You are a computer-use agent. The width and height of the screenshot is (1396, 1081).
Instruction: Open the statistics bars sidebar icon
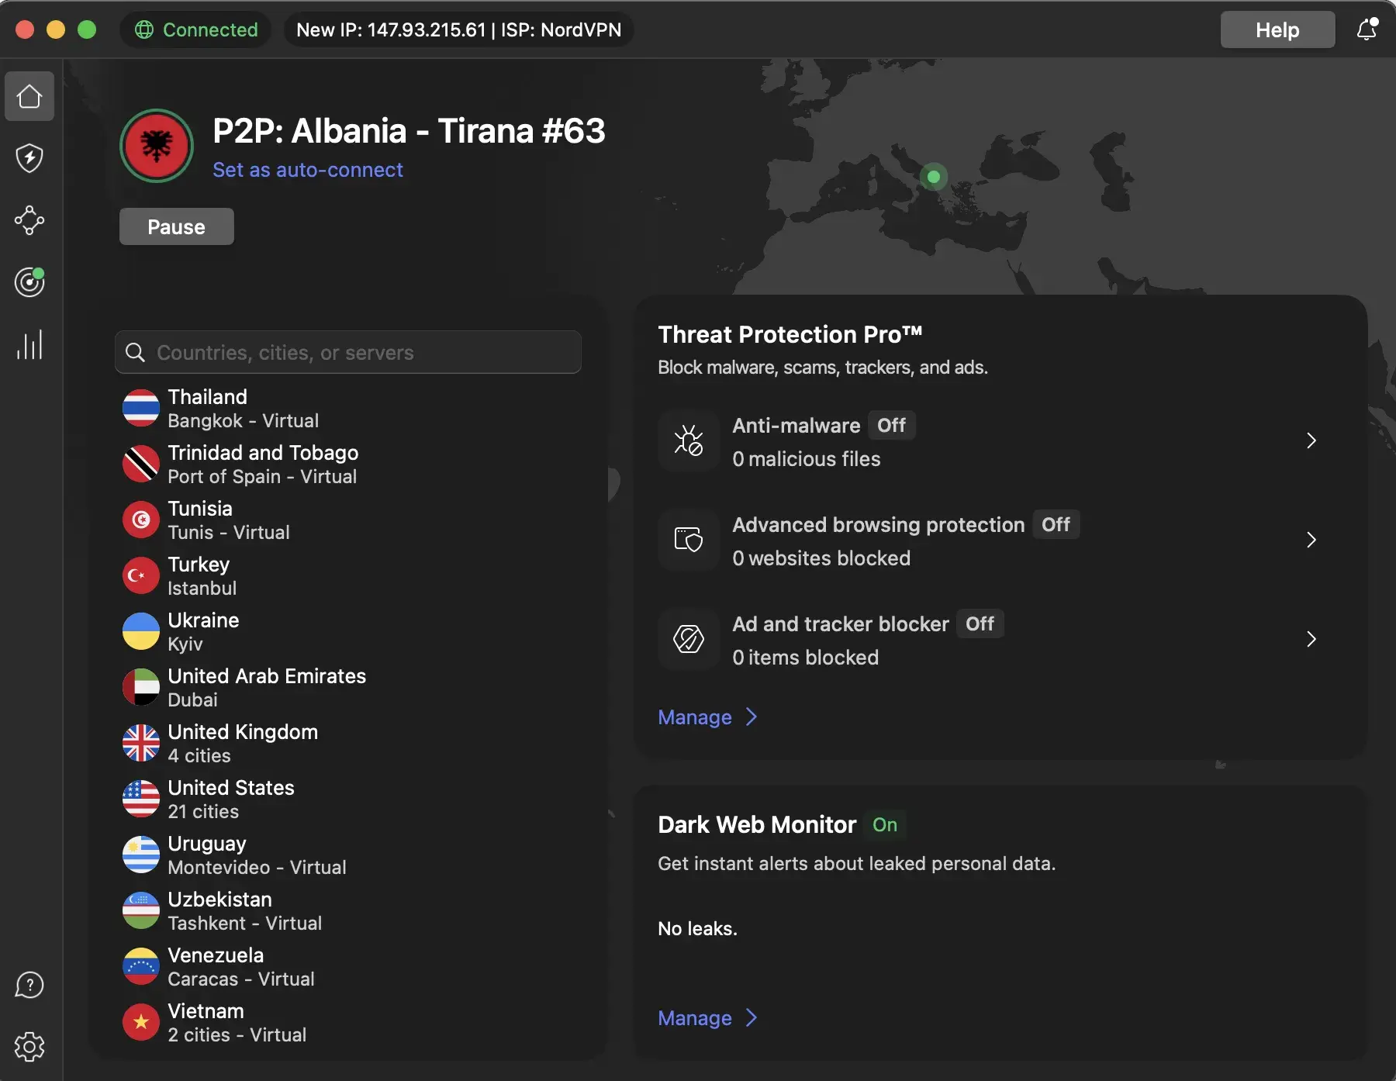[x=29, y=345]
